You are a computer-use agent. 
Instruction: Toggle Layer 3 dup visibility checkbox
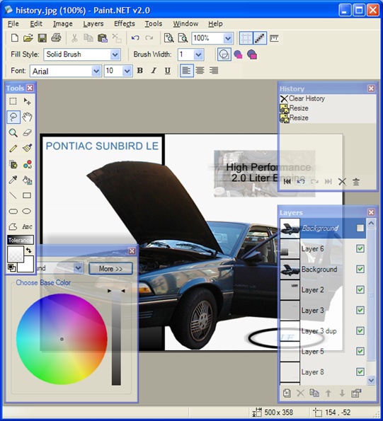point(360,330)
